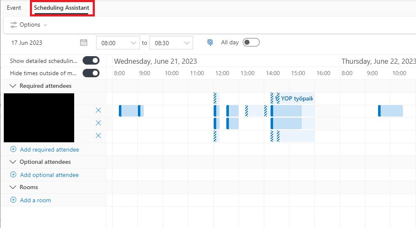Click Add optional attendee link
The width and height of the screenshot is (416, 228).
[x=49, y=175]
